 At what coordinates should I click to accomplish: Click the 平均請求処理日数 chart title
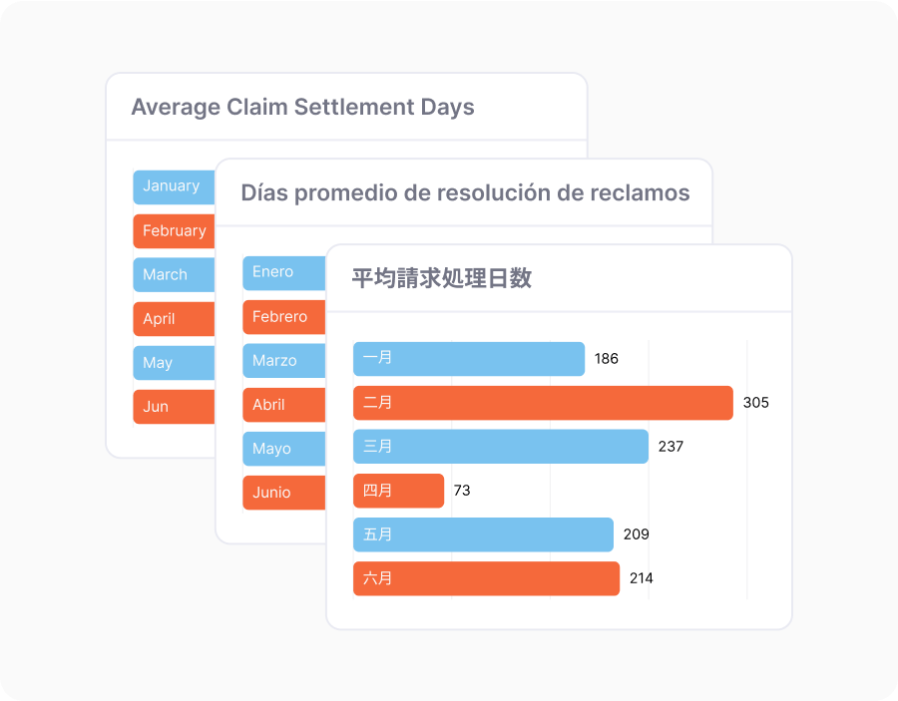click(441, 278)
